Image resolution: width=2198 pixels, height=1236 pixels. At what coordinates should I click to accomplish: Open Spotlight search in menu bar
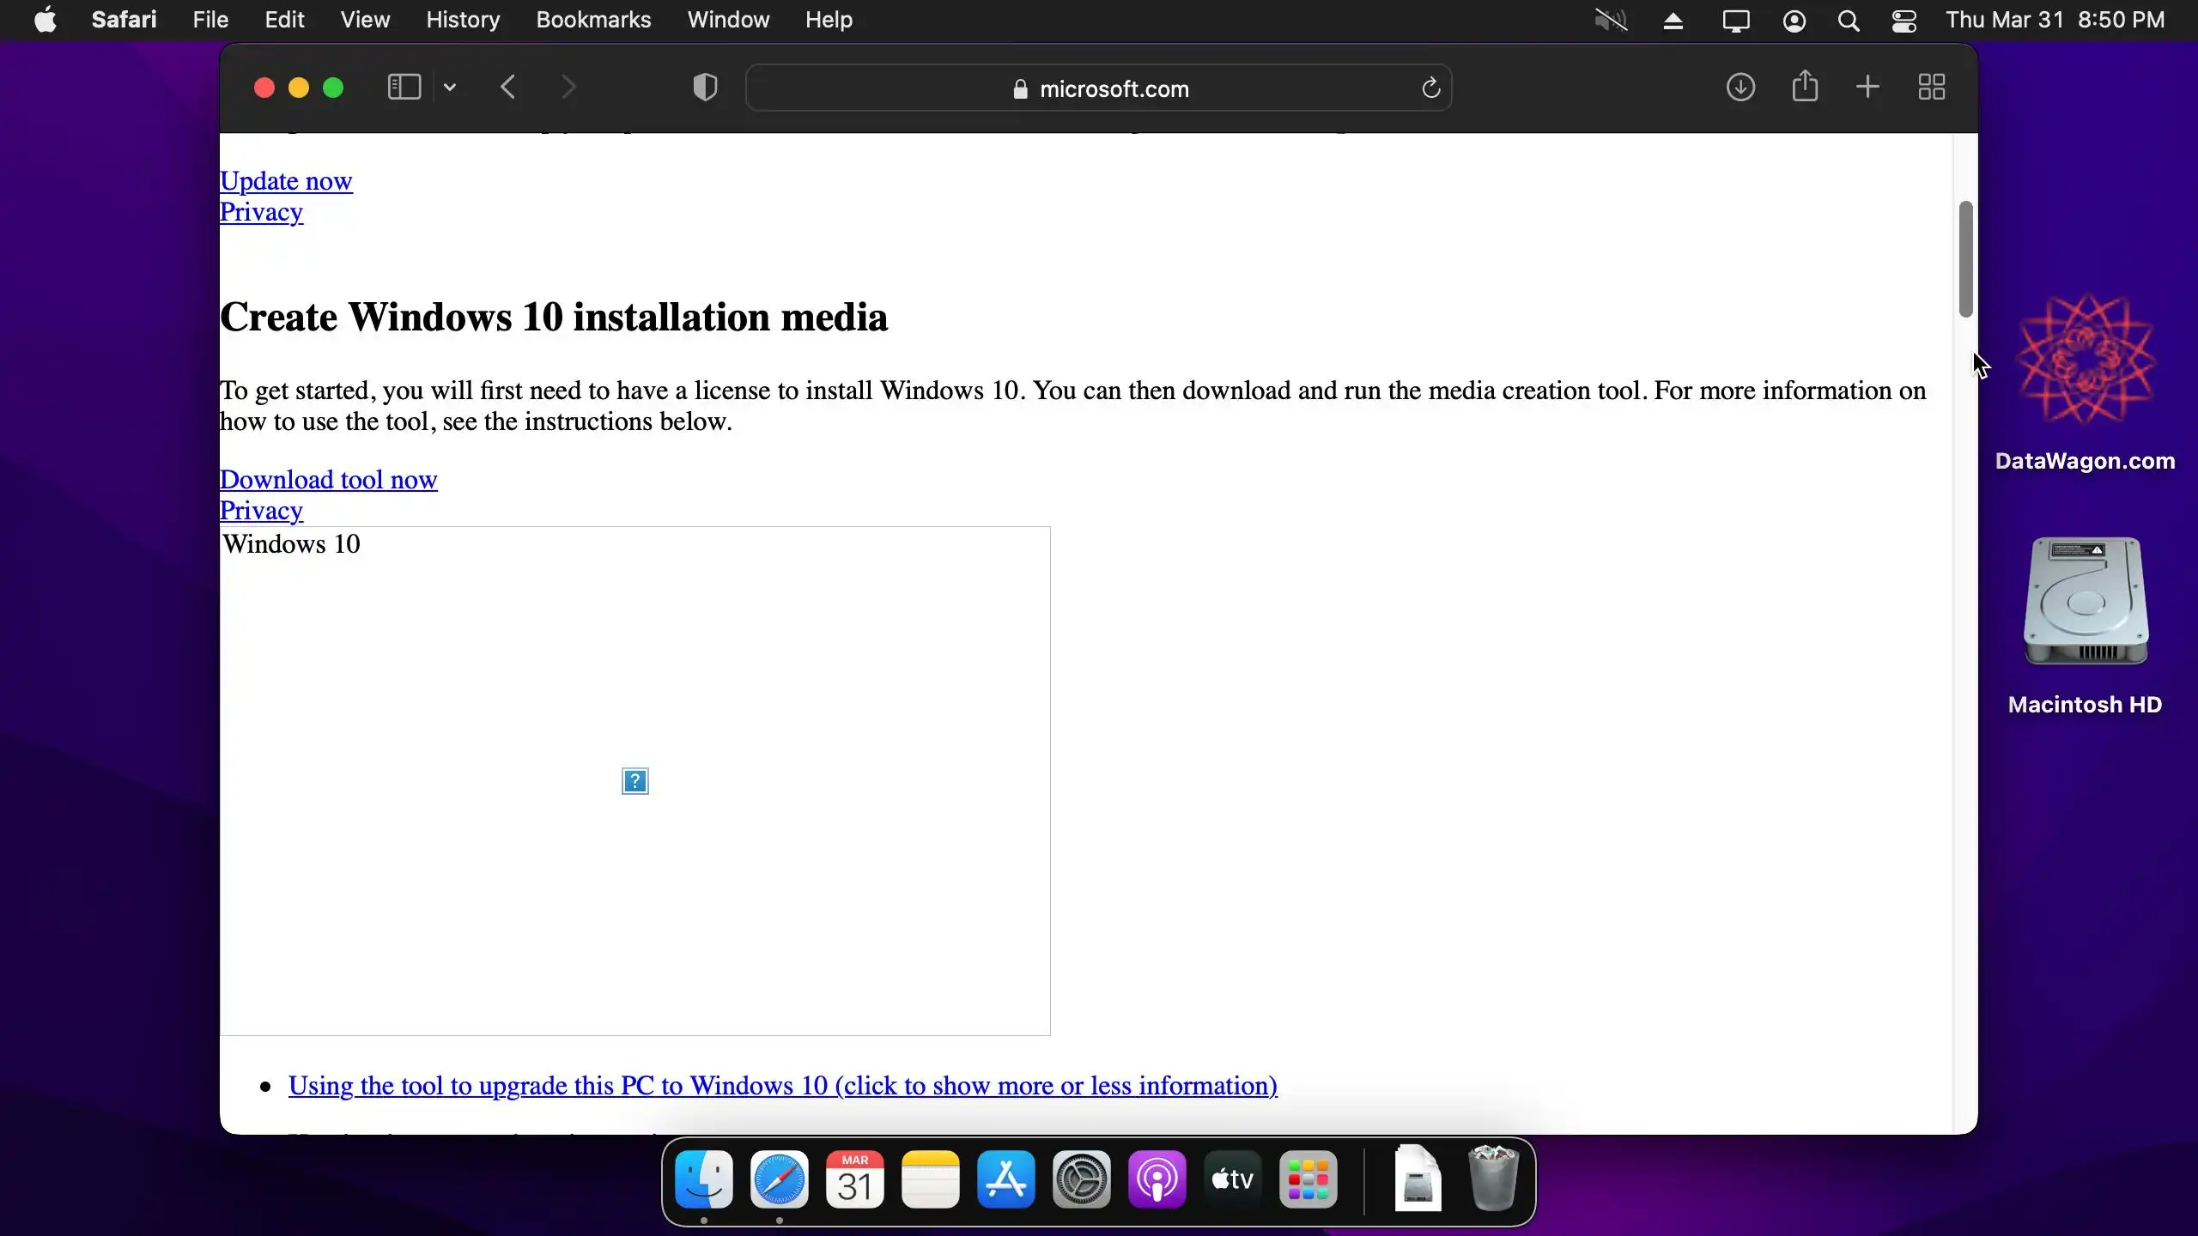point(1849,21)
